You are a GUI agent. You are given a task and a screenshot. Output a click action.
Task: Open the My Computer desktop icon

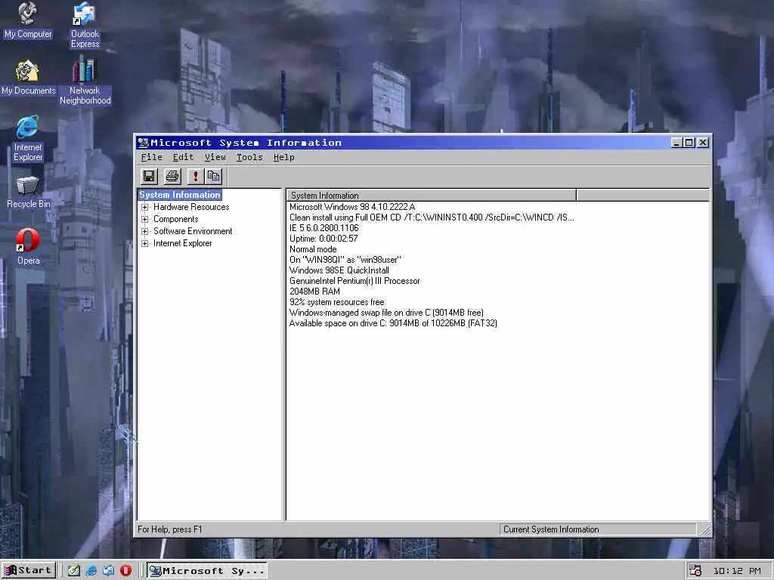point(28,20)
